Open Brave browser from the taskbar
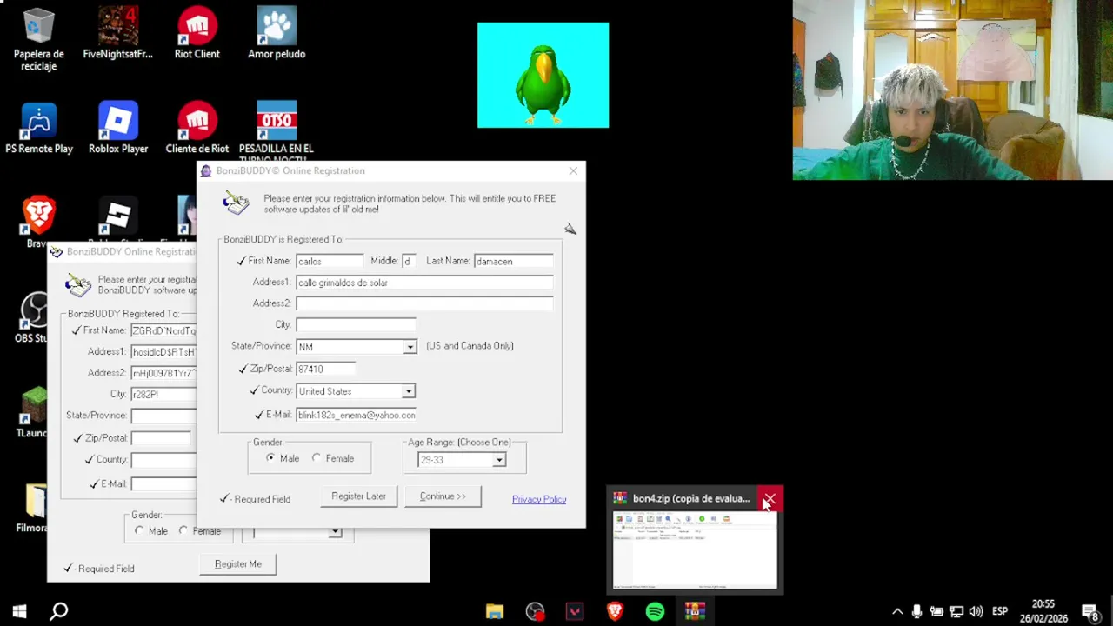 615,611
